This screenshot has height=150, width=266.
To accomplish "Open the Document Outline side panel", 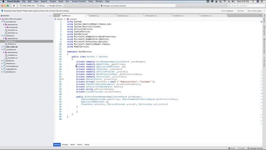I will click(x=264, y=46).
